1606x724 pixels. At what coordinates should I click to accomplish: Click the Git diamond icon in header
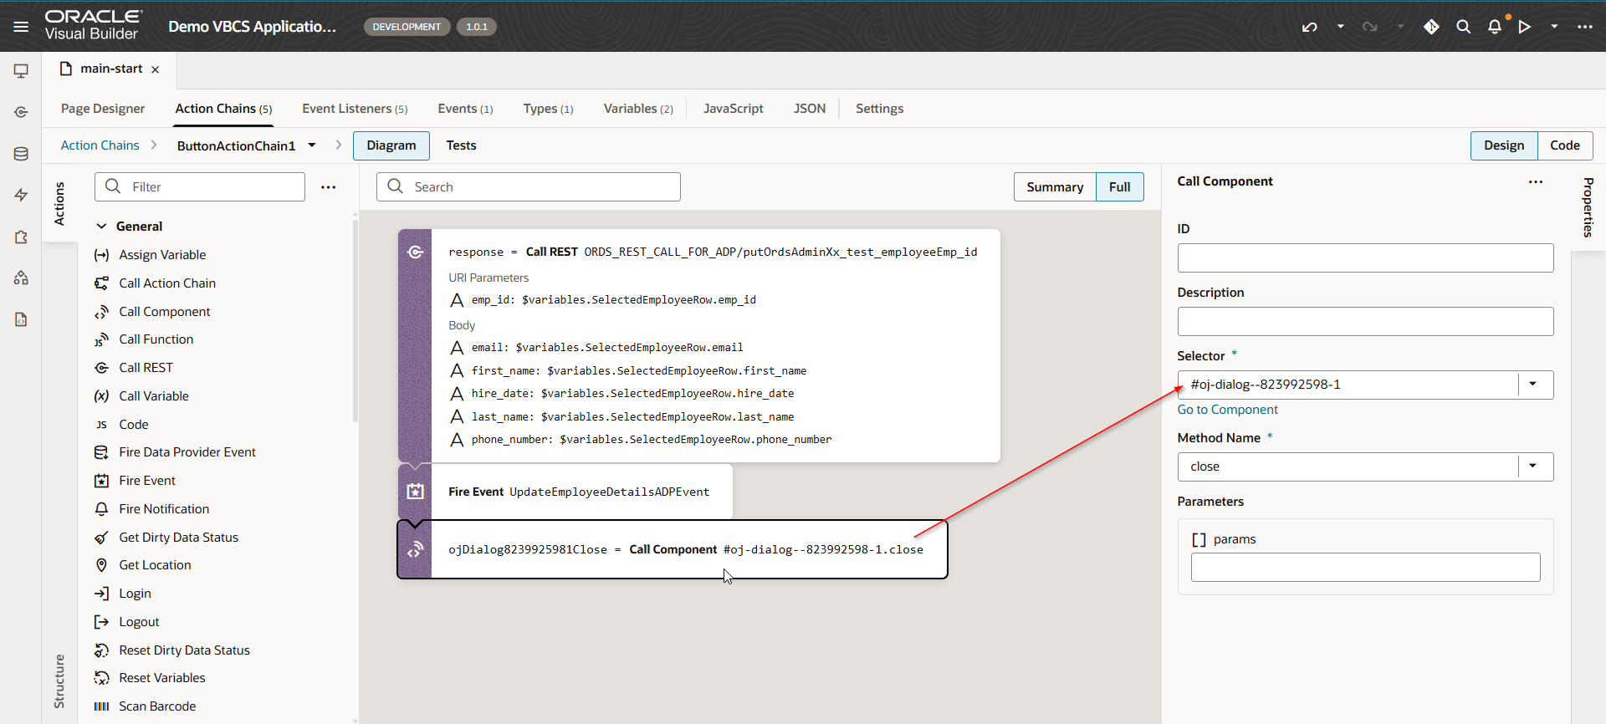pyautogui.click(x=1431, y=27)
